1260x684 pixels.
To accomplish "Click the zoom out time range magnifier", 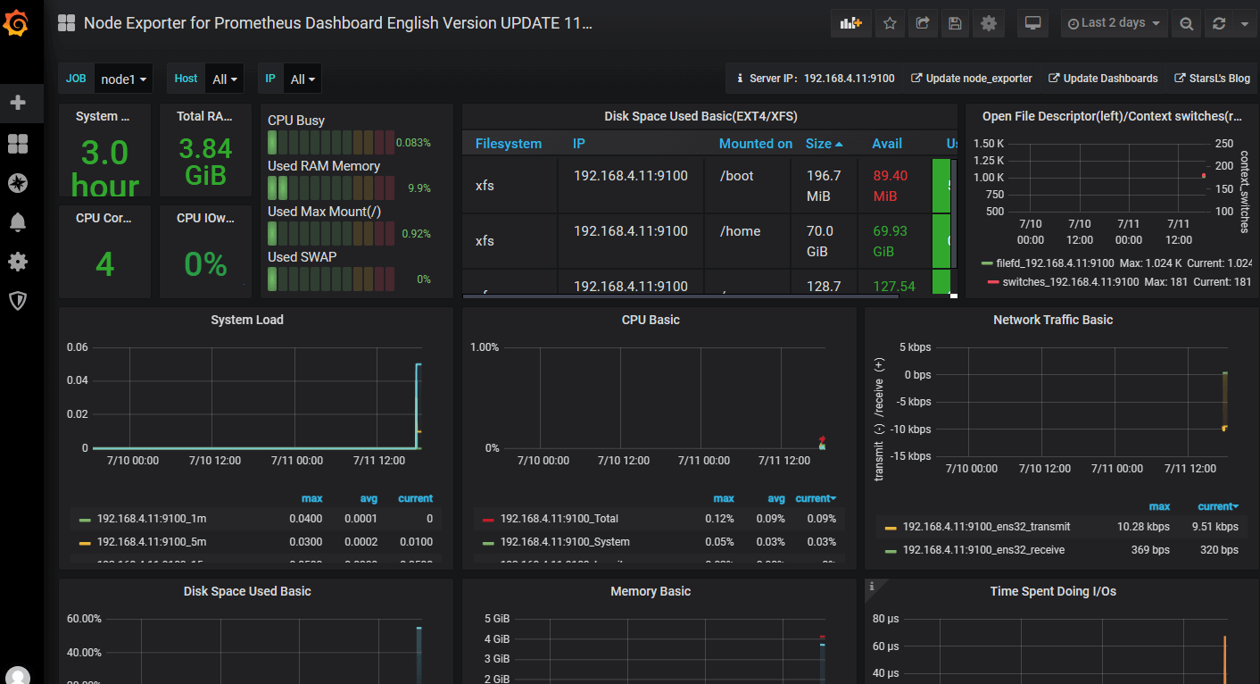I will [x=1186, y=24].
